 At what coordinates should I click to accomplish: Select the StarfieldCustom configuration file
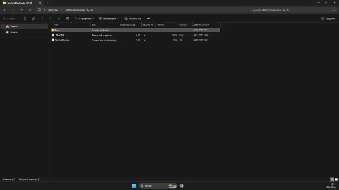(135, 40)
